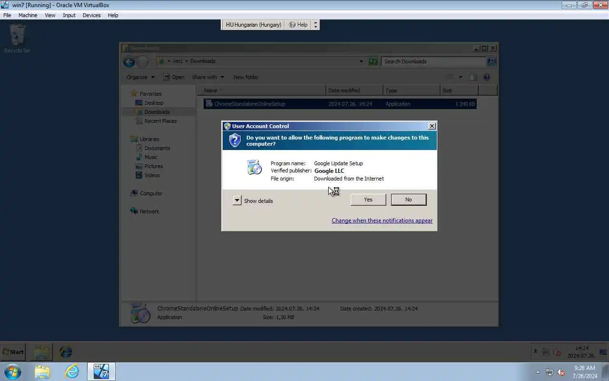Click the Search Downloads field
The width and height of the screenshot is (609, 381).
[433, 61]
